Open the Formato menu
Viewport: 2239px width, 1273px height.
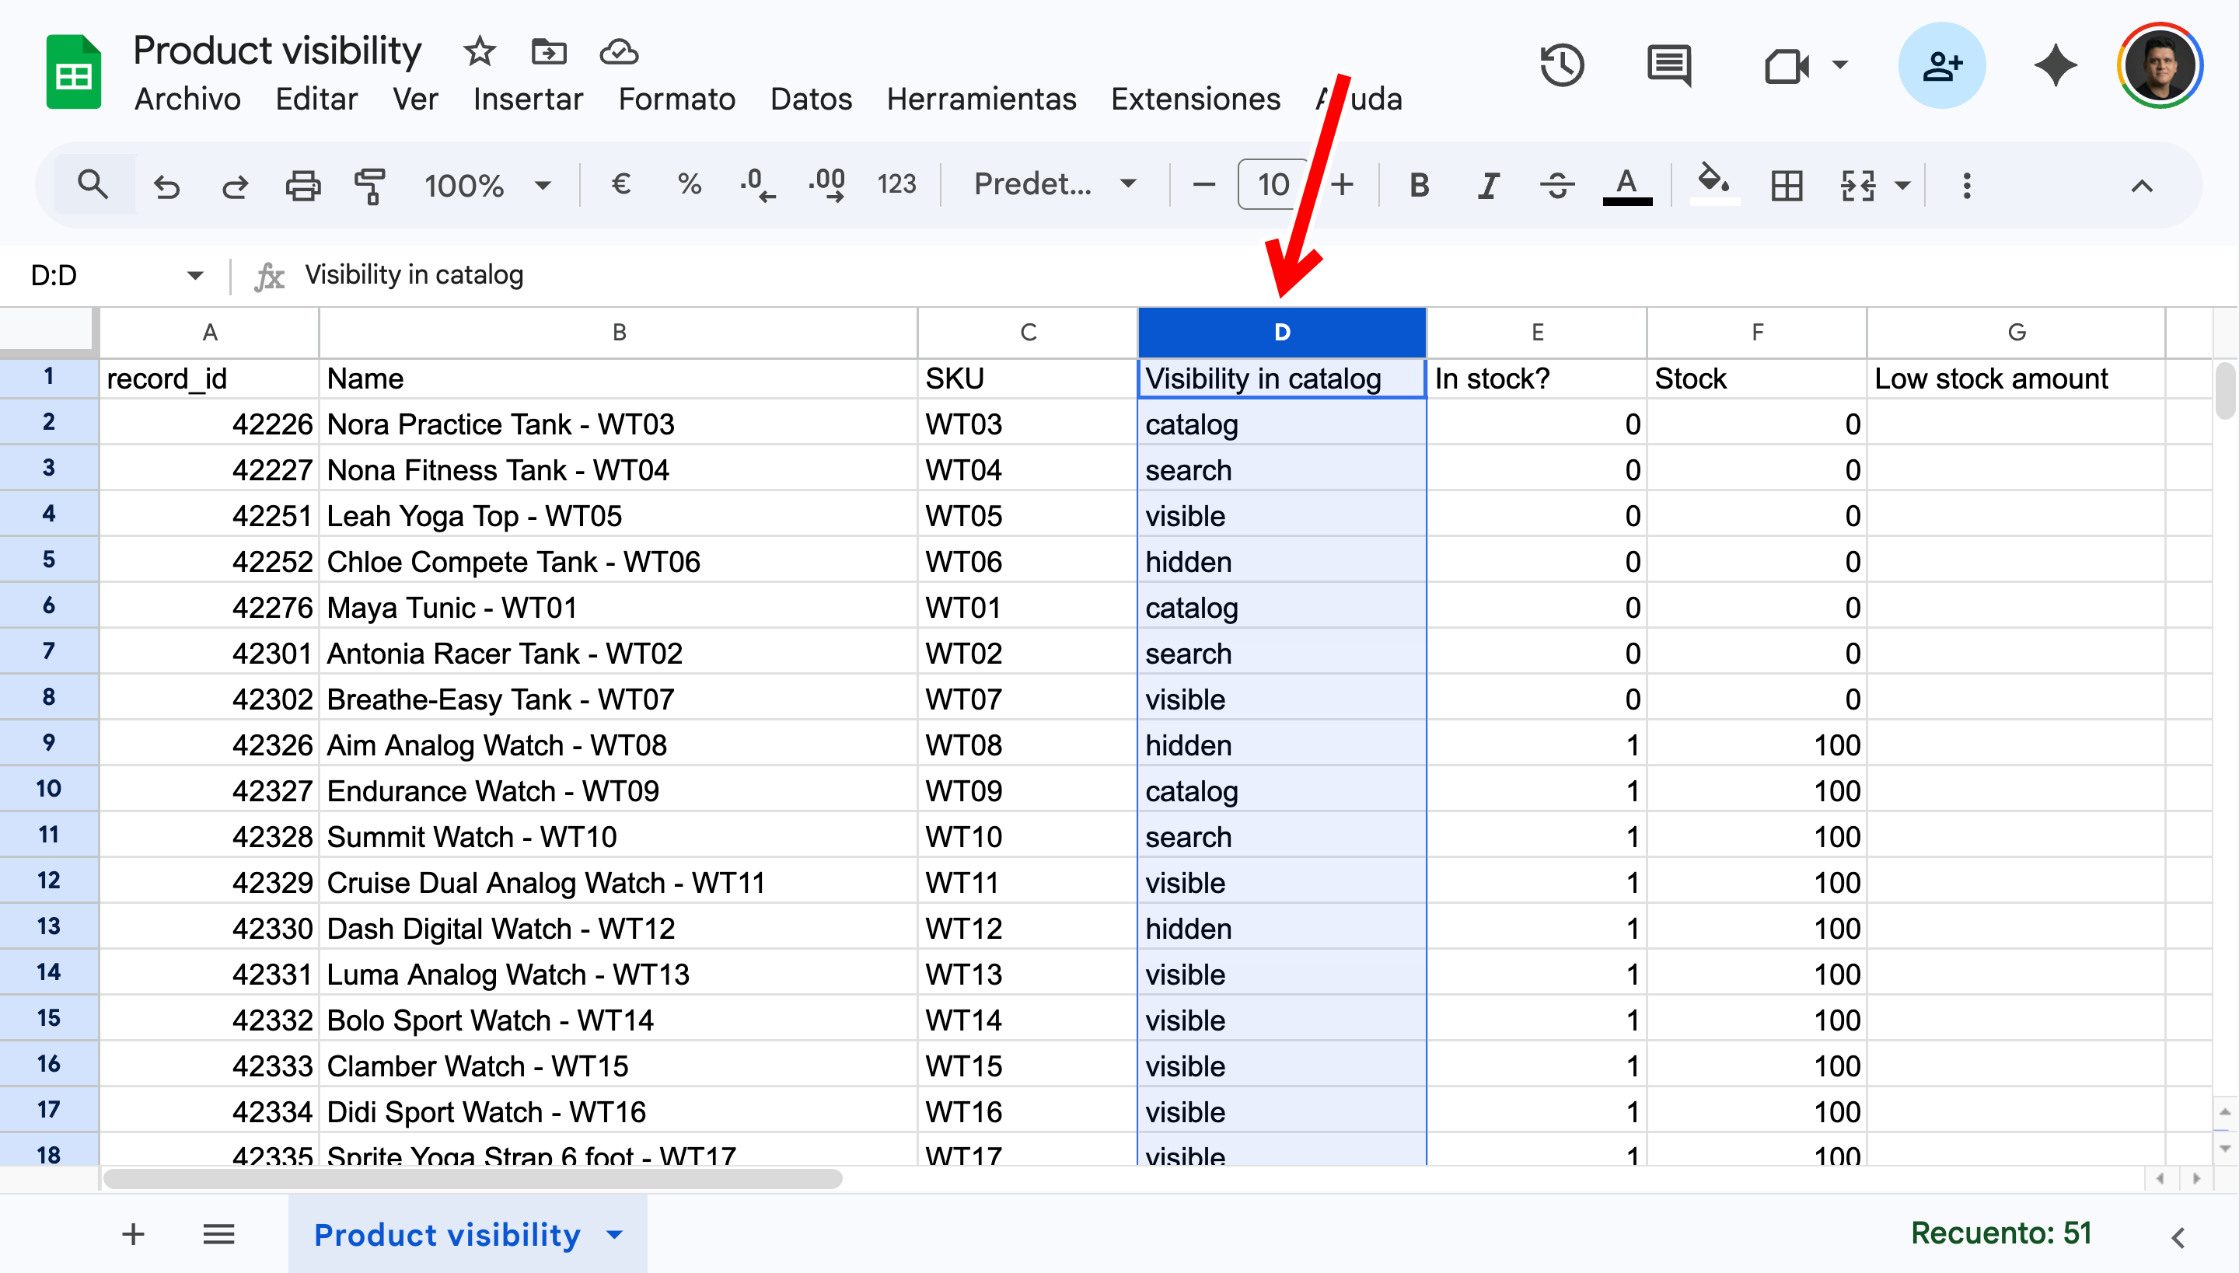click(676, 99)
